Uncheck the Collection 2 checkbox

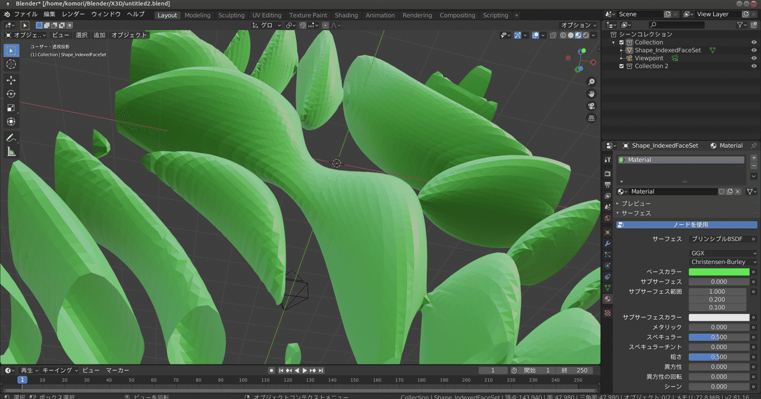[x=622, y=66]
